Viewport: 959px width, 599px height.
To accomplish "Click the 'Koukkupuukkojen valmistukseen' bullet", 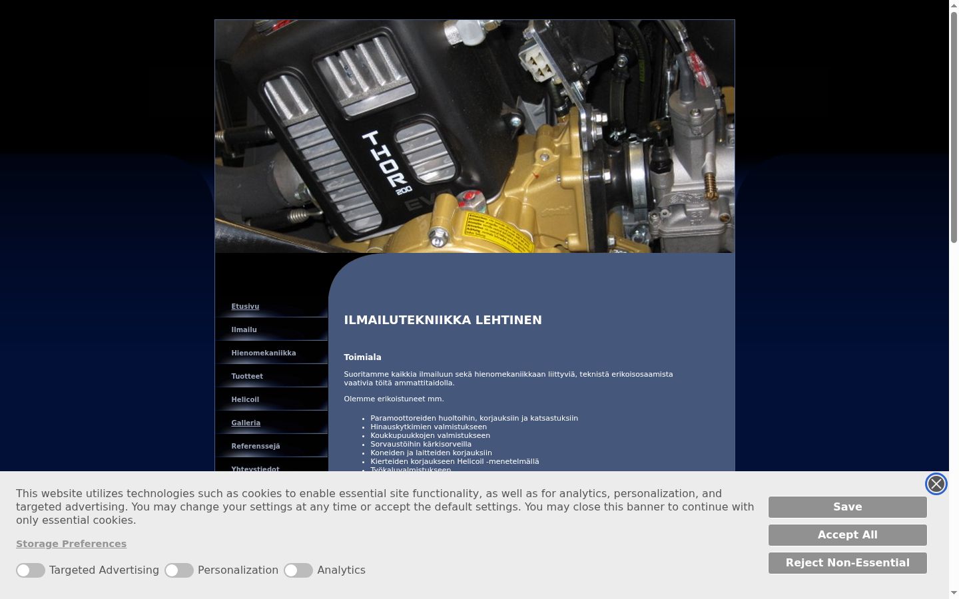I will pos(430,436).
